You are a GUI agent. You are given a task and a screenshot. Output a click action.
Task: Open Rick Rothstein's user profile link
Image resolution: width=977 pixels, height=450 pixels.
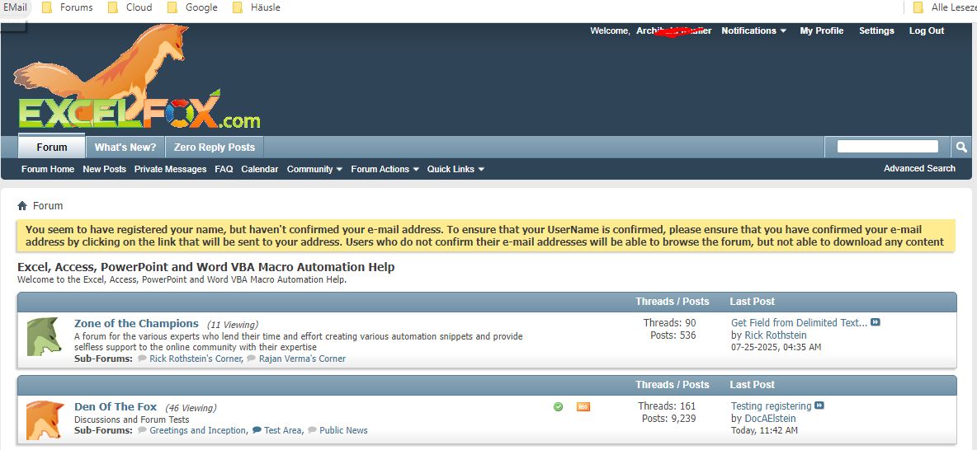776,335
